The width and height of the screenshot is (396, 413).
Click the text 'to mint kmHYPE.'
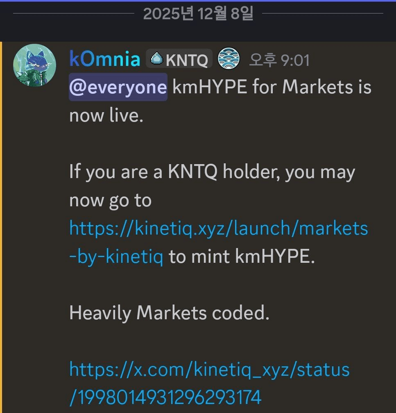tap(242, 257)
